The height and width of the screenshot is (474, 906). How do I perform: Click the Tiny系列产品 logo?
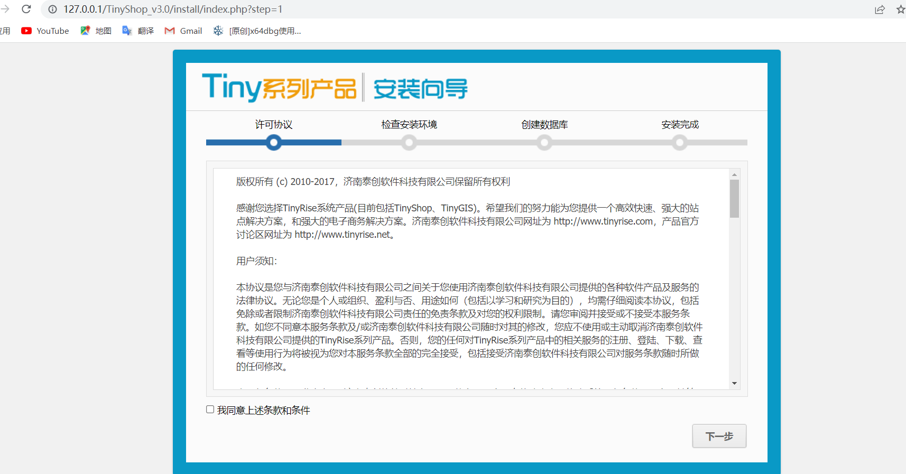point(279,87)
